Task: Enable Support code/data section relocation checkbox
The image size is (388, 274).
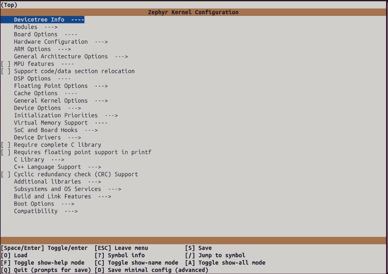Action: click(6, 71)
